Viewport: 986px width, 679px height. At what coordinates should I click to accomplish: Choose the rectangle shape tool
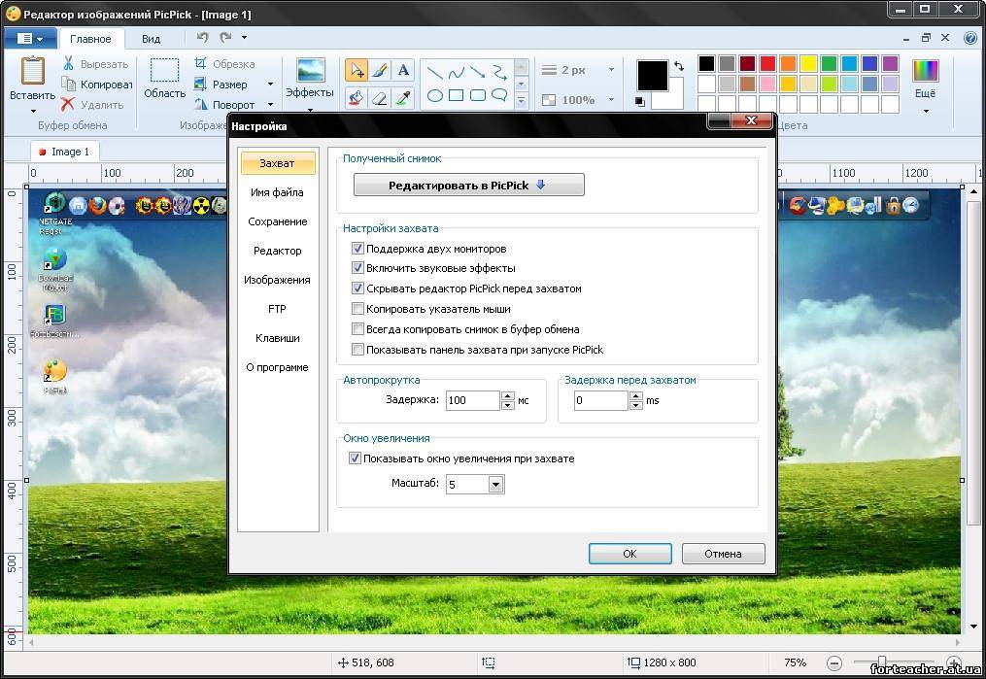pos(456,95)
